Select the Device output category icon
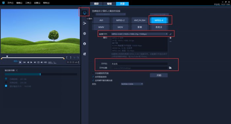The height and width of the screenshot is (124, 231). coord(84,23)
